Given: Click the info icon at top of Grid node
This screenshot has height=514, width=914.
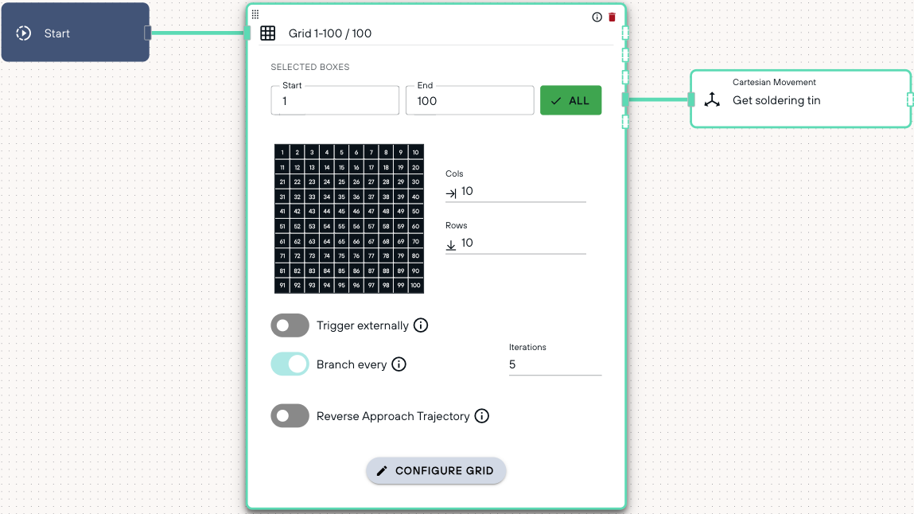Looking at the screenshot, I should (597, 17).
